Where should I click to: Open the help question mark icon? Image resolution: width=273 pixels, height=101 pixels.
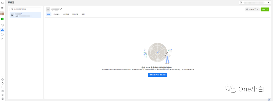point(2,91)
